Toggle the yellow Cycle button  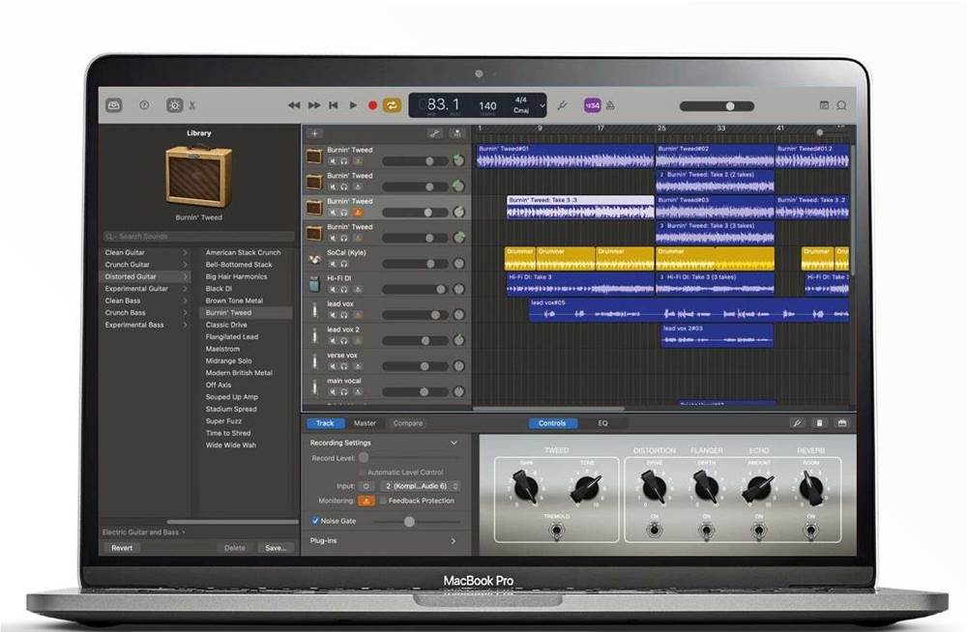point(393,105)
